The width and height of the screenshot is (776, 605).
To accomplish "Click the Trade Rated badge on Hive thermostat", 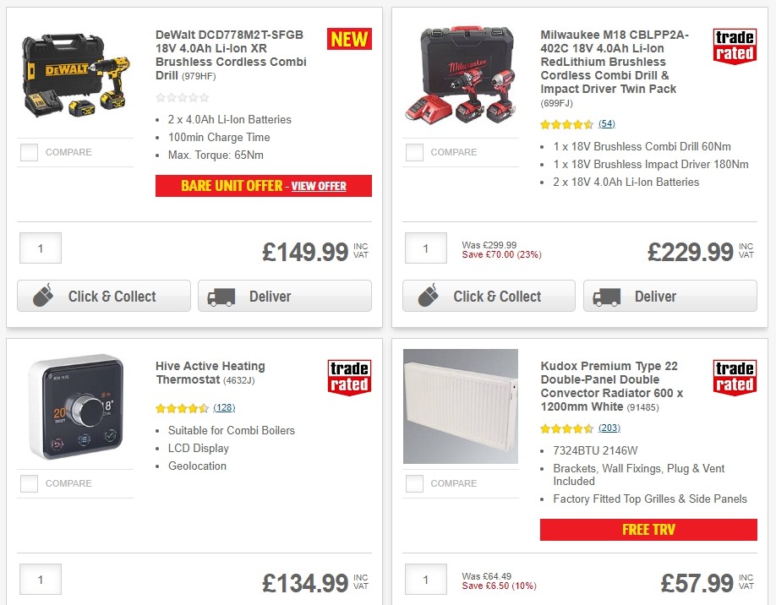I will 349,378.
